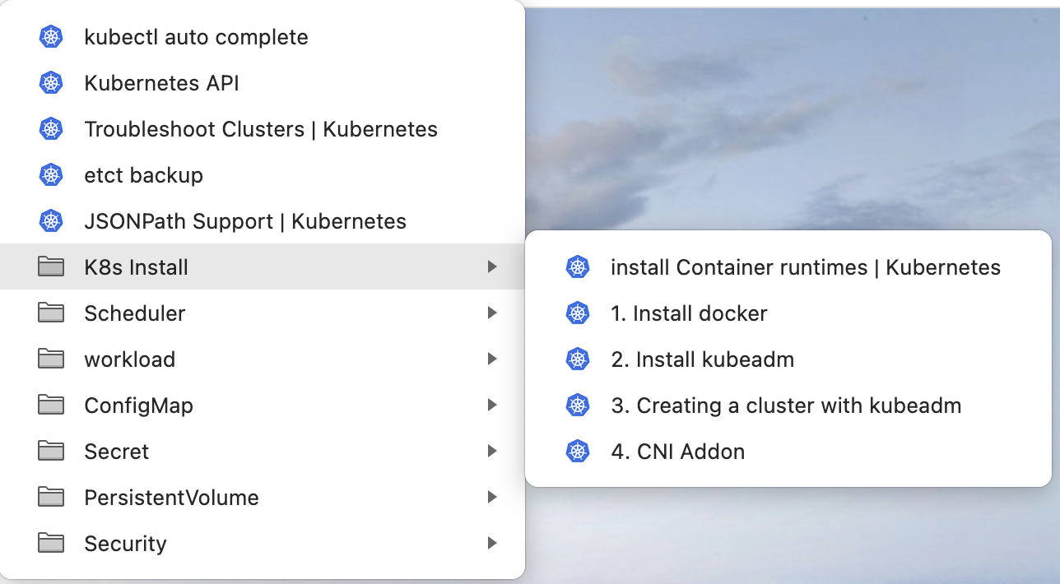Screen dimensions: 1060x584
Task: Click icon beside JSONPath Support bookmark
Action: (51, 221)
